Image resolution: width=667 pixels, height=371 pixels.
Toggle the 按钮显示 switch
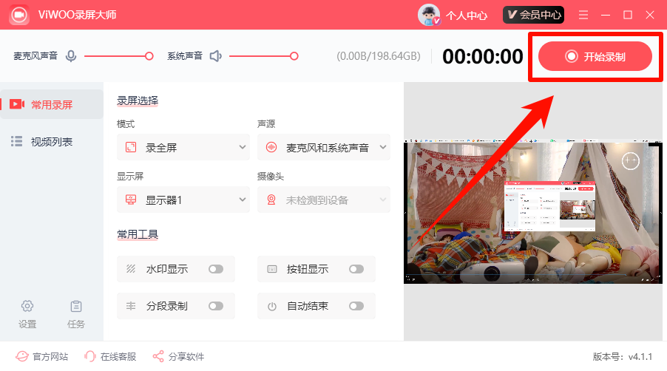pos(356,269)
